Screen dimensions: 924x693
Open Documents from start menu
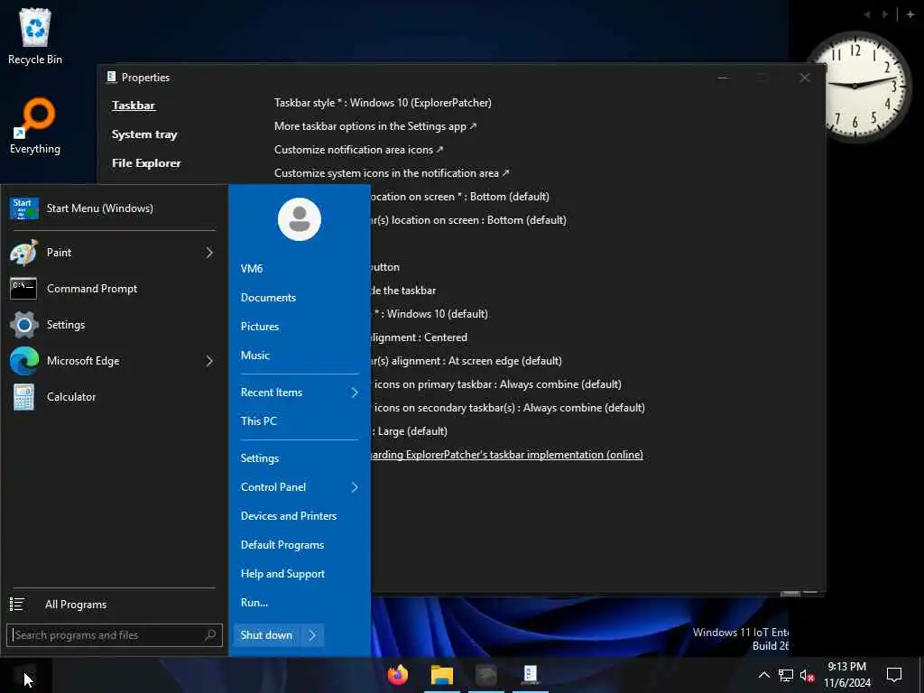[x=268, y=298]
